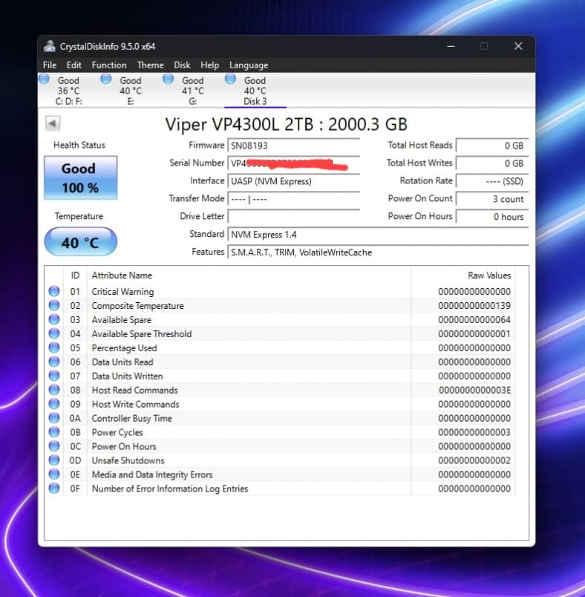
Task: Click the status orb for Critical Warning
Action: pos(54,292)
